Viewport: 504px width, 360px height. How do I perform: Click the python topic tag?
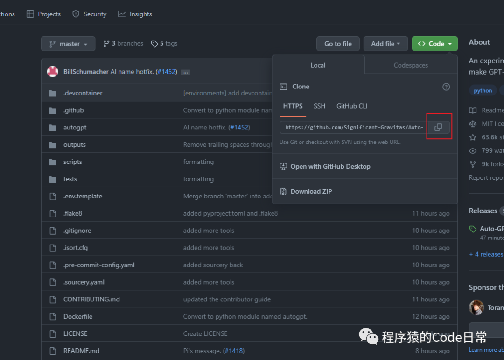pyautogui.click(x=483, y=90)
